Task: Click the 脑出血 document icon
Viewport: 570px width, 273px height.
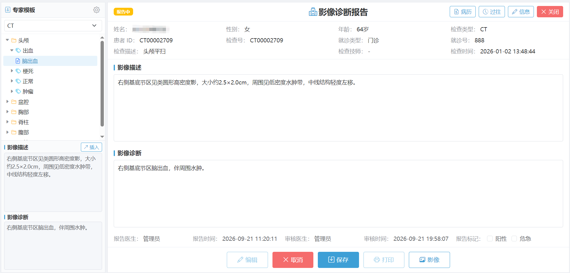Action: click(18, 61)
